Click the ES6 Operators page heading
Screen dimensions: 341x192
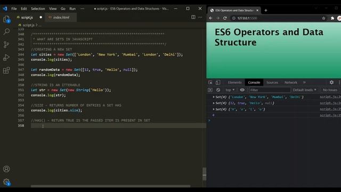[269, 37]
